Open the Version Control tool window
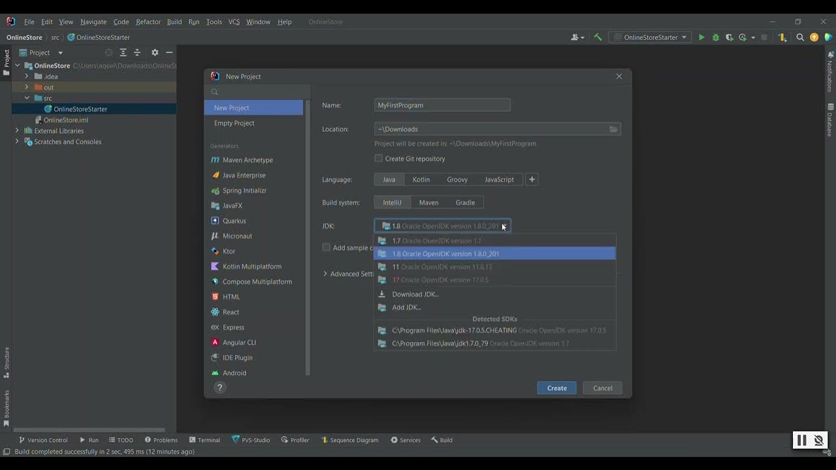The image size is (836, 470). 43,440
